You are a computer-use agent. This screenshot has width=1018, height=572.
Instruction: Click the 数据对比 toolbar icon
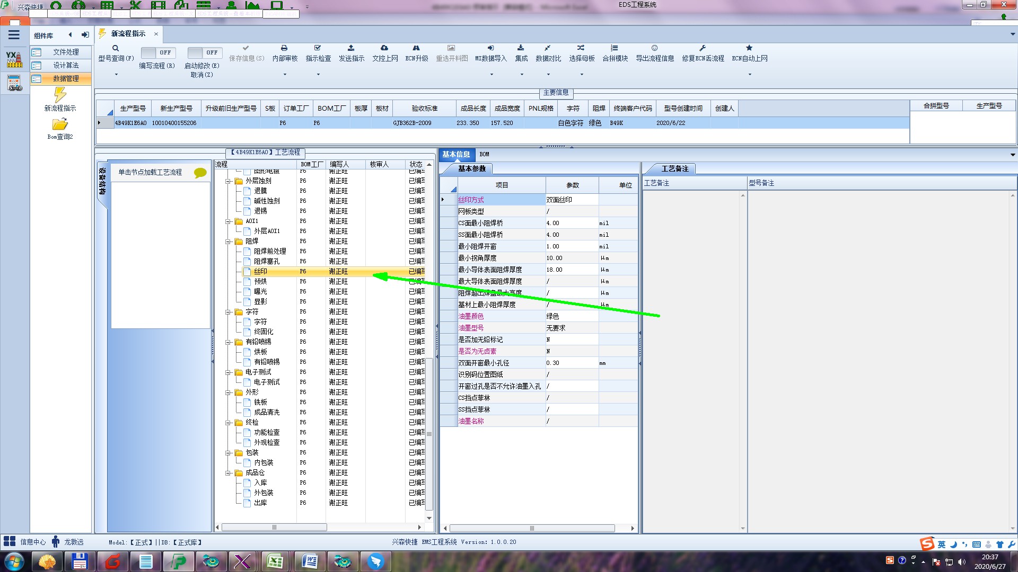point(548,48)
